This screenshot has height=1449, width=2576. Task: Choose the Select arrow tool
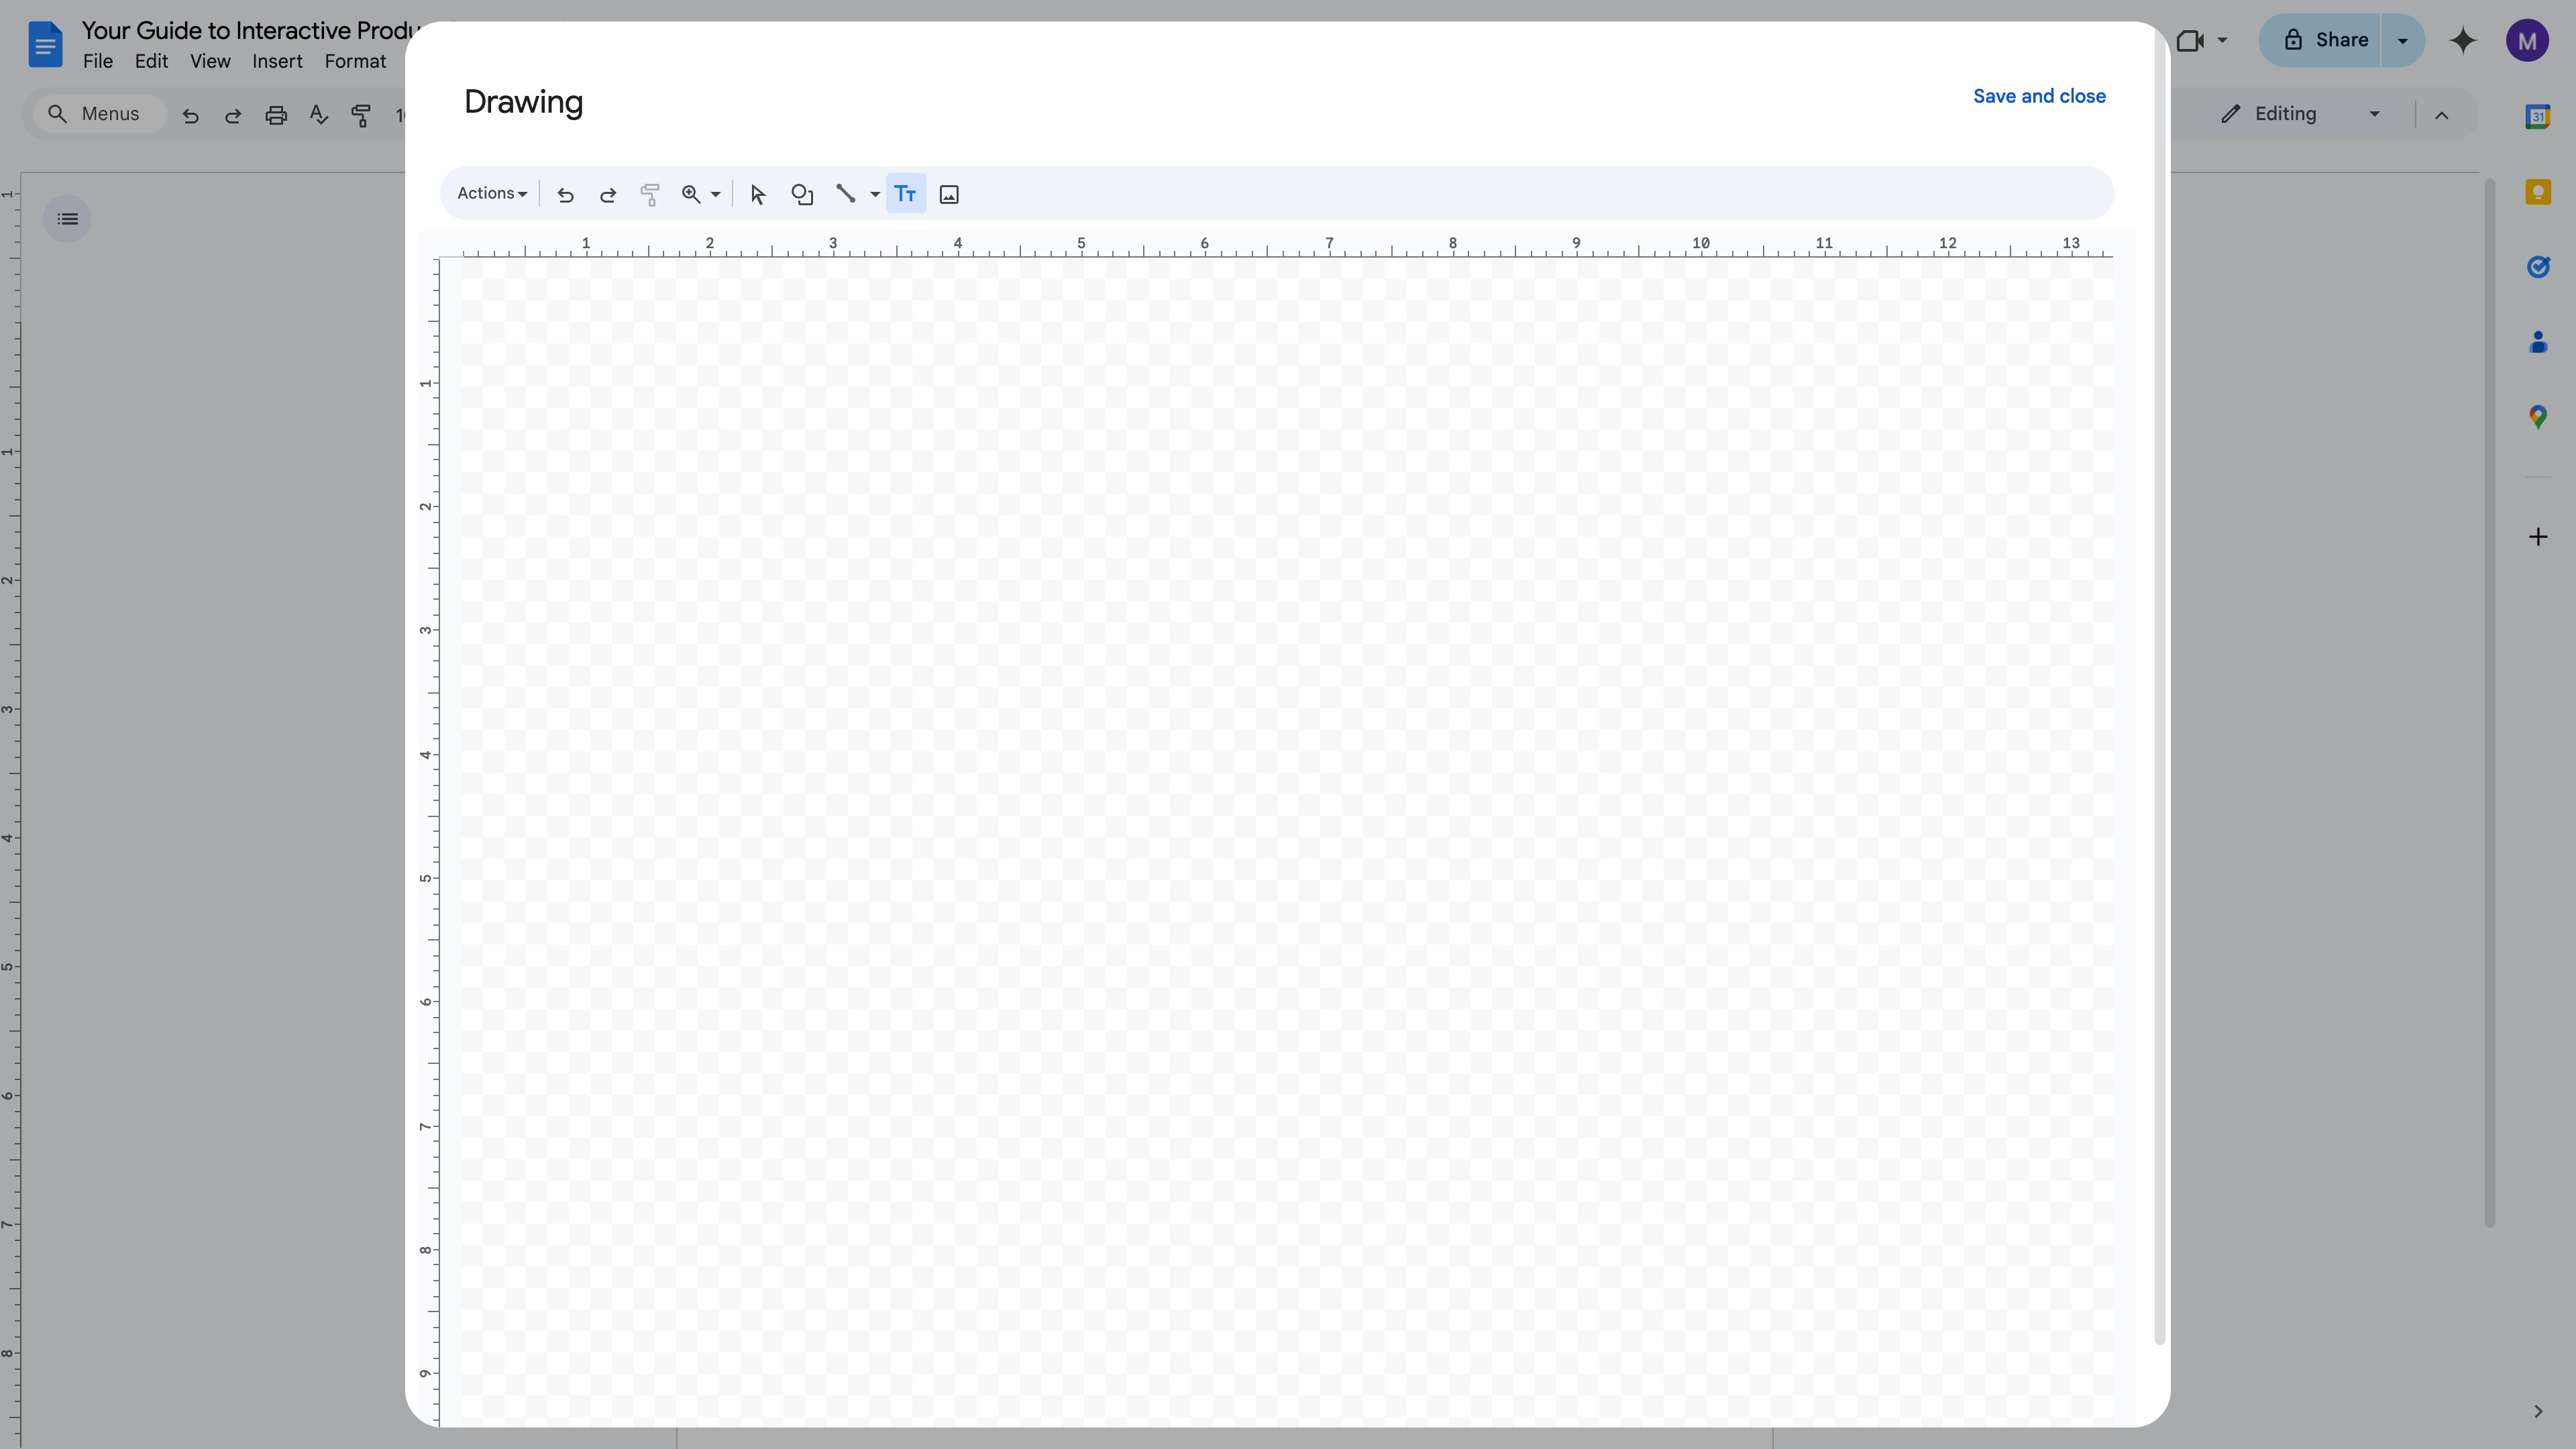coord(757,195)
